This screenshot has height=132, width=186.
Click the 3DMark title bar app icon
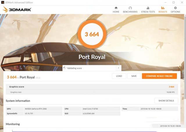(3, 2)
